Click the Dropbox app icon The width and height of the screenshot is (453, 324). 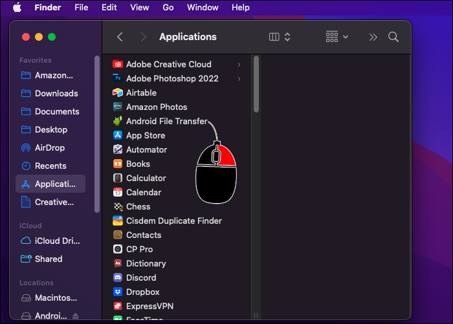pos(118,292)
